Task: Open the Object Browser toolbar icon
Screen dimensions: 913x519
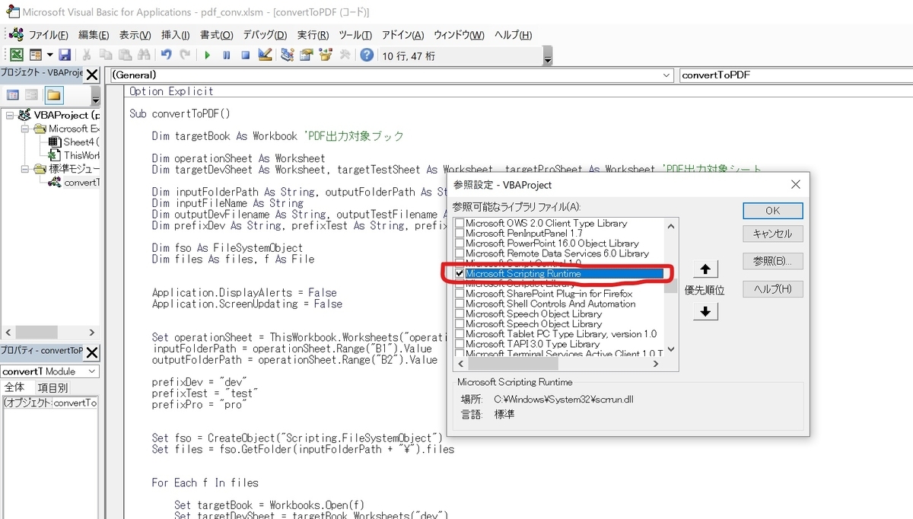Action: click(326, 55)
